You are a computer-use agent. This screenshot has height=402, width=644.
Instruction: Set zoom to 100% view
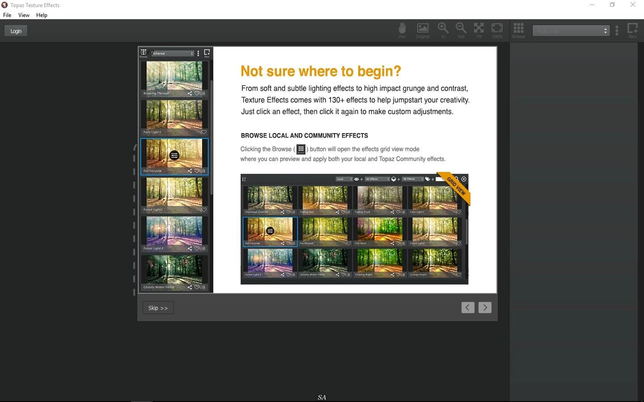(x=497, y=30)
